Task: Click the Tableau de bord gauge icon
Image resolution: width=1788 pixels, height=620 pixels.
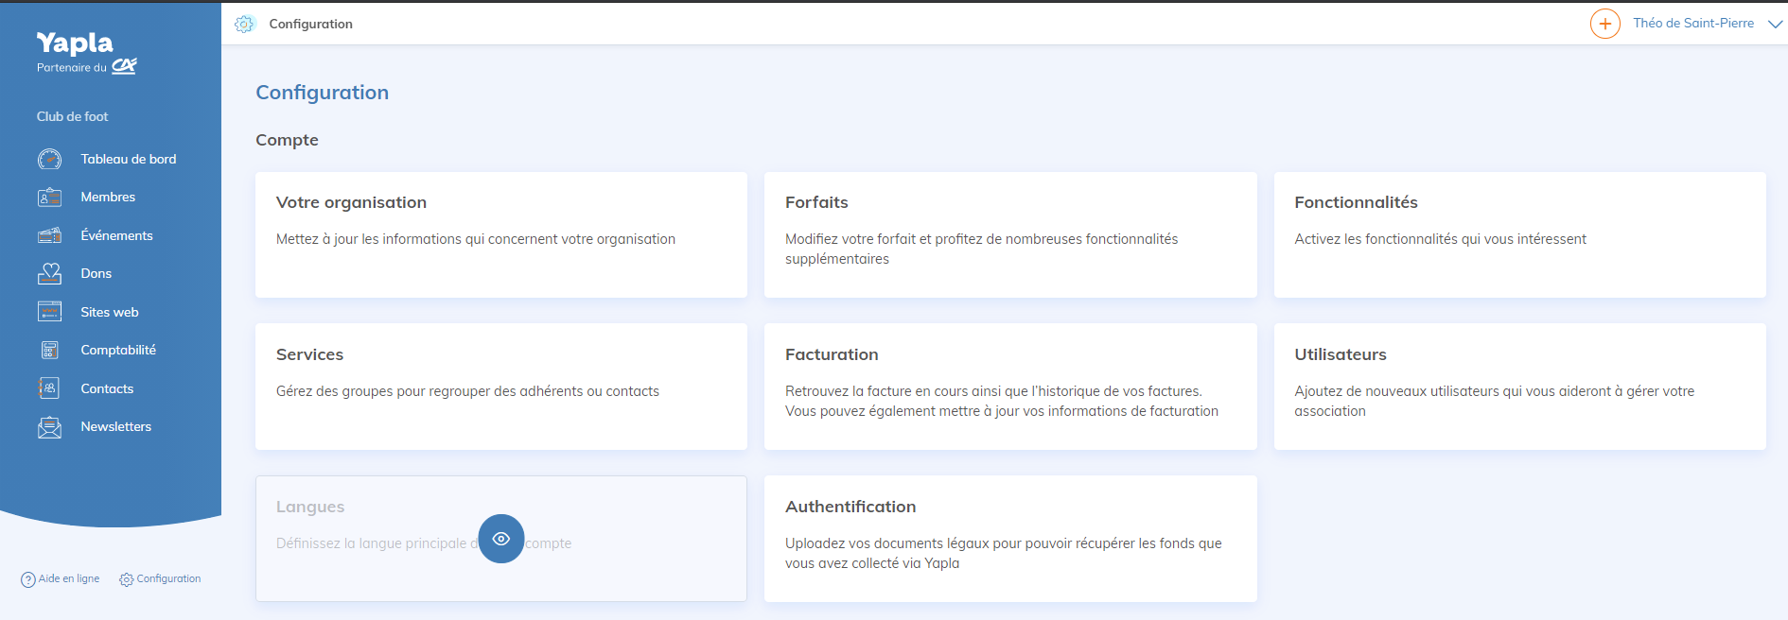Action: click(x=49, y=159)
